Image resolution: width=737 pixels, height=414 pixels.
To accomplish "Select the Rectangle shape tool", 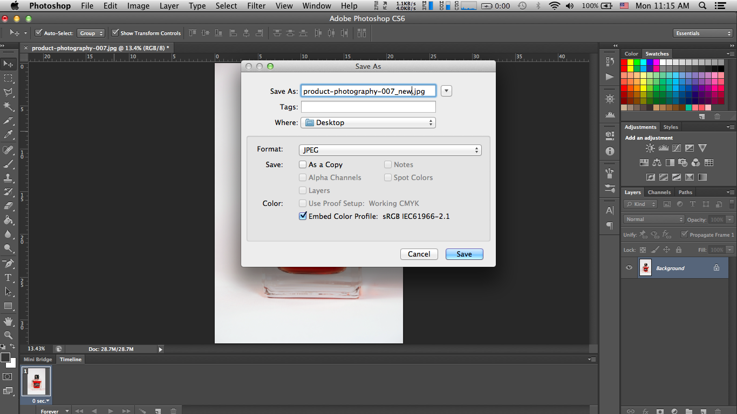I will (8, 306).
